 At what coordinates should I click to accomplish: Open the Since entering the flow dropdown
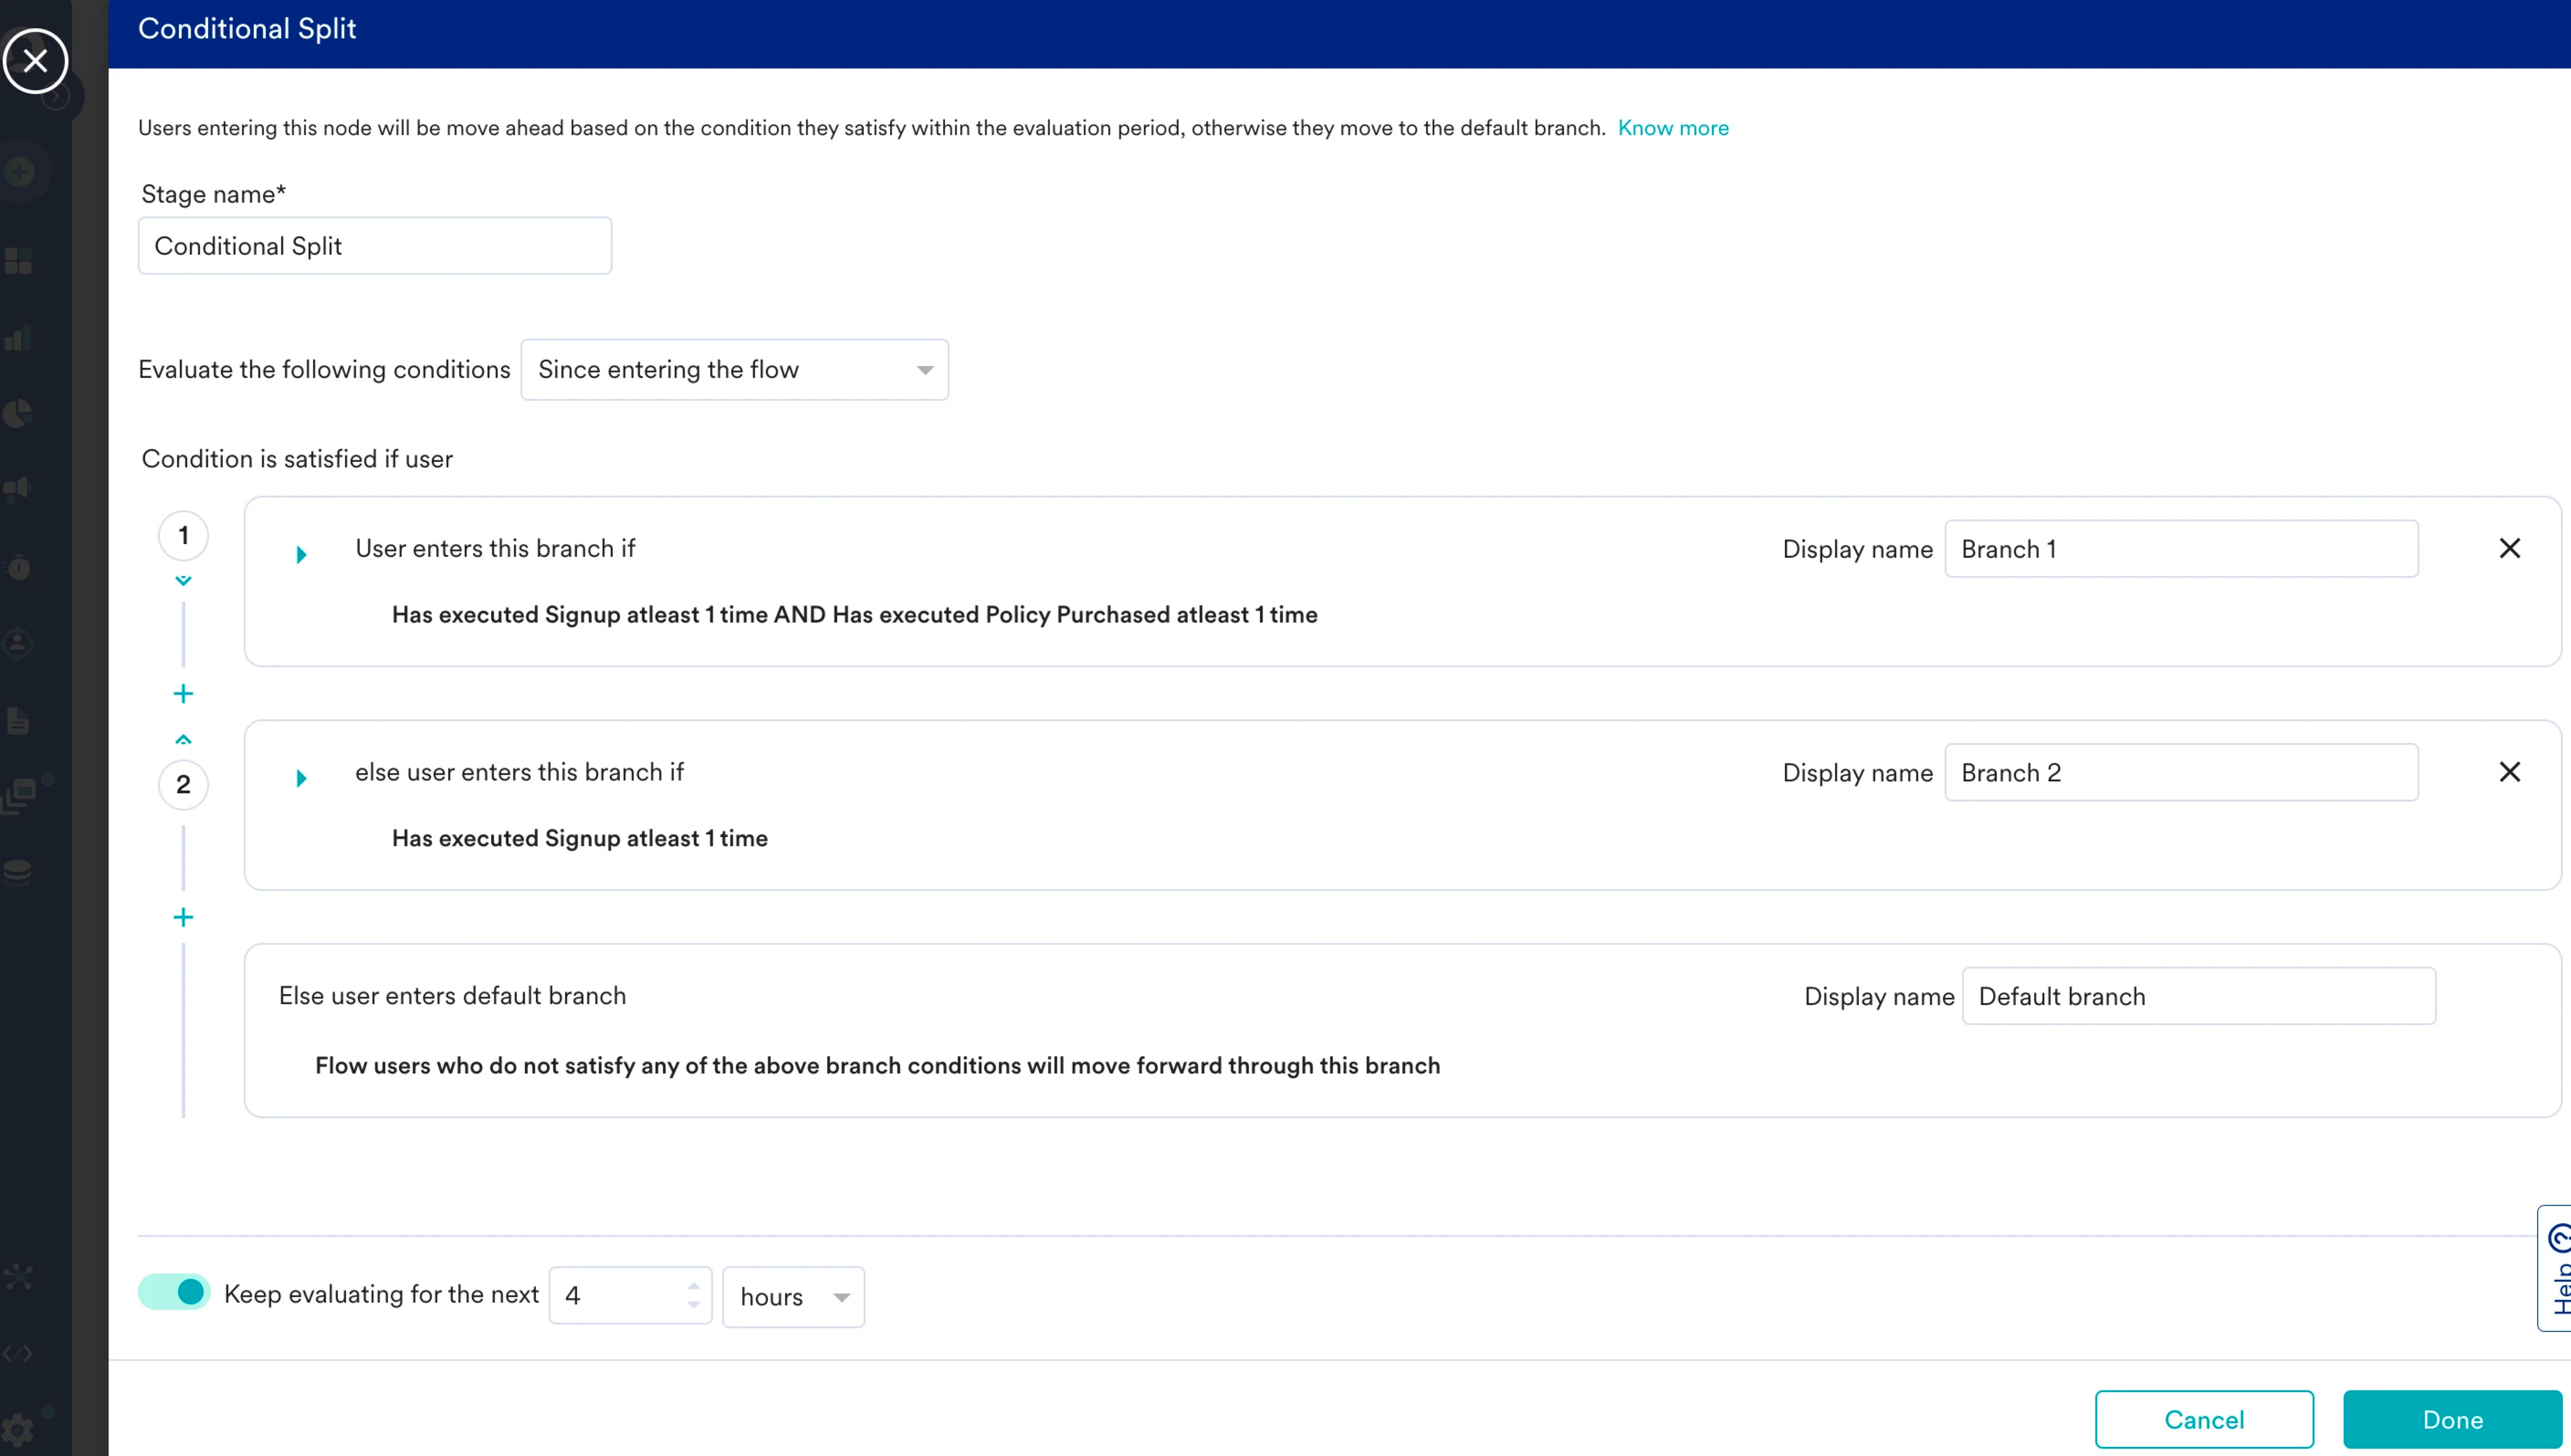tap(734, 370)
